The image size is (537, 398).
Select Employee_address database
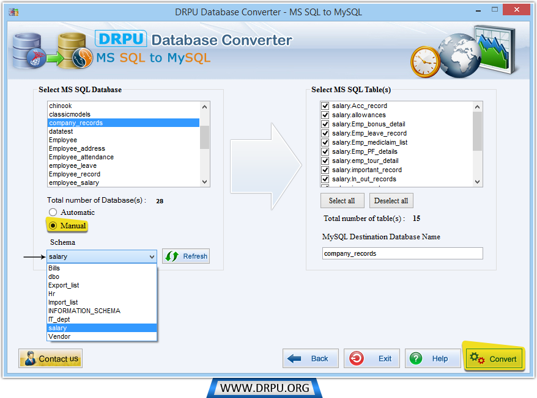click(x=124, y=148)
